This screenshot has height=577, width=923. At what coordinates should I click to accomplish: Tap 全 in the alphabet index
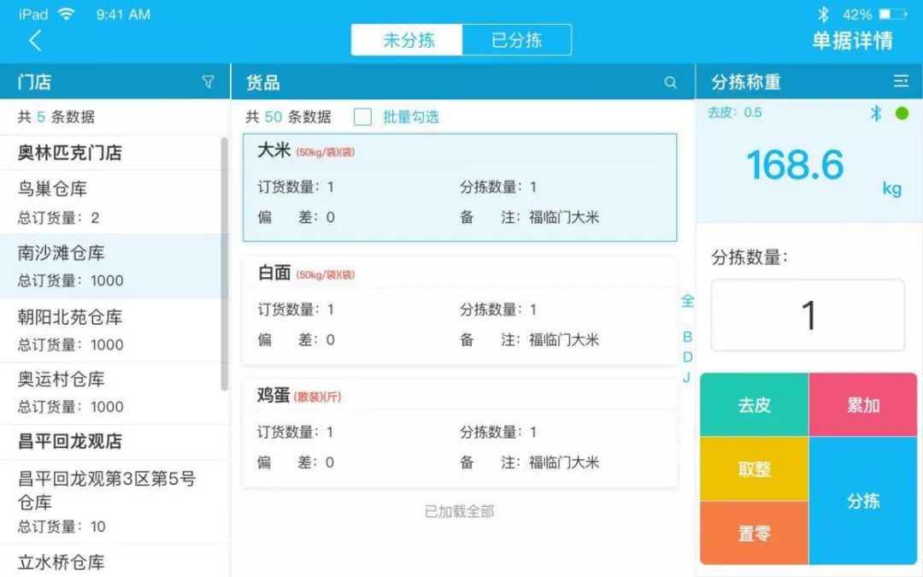(x=687, y=301)
